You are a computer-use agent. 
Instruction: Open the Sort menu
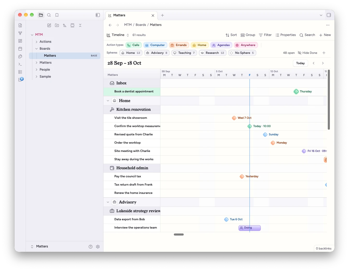[231, 35]
